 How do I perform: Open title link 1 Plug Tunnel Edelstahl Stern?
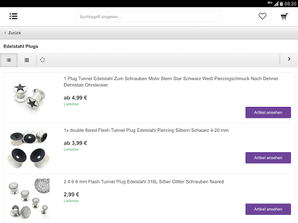(171, 82)
